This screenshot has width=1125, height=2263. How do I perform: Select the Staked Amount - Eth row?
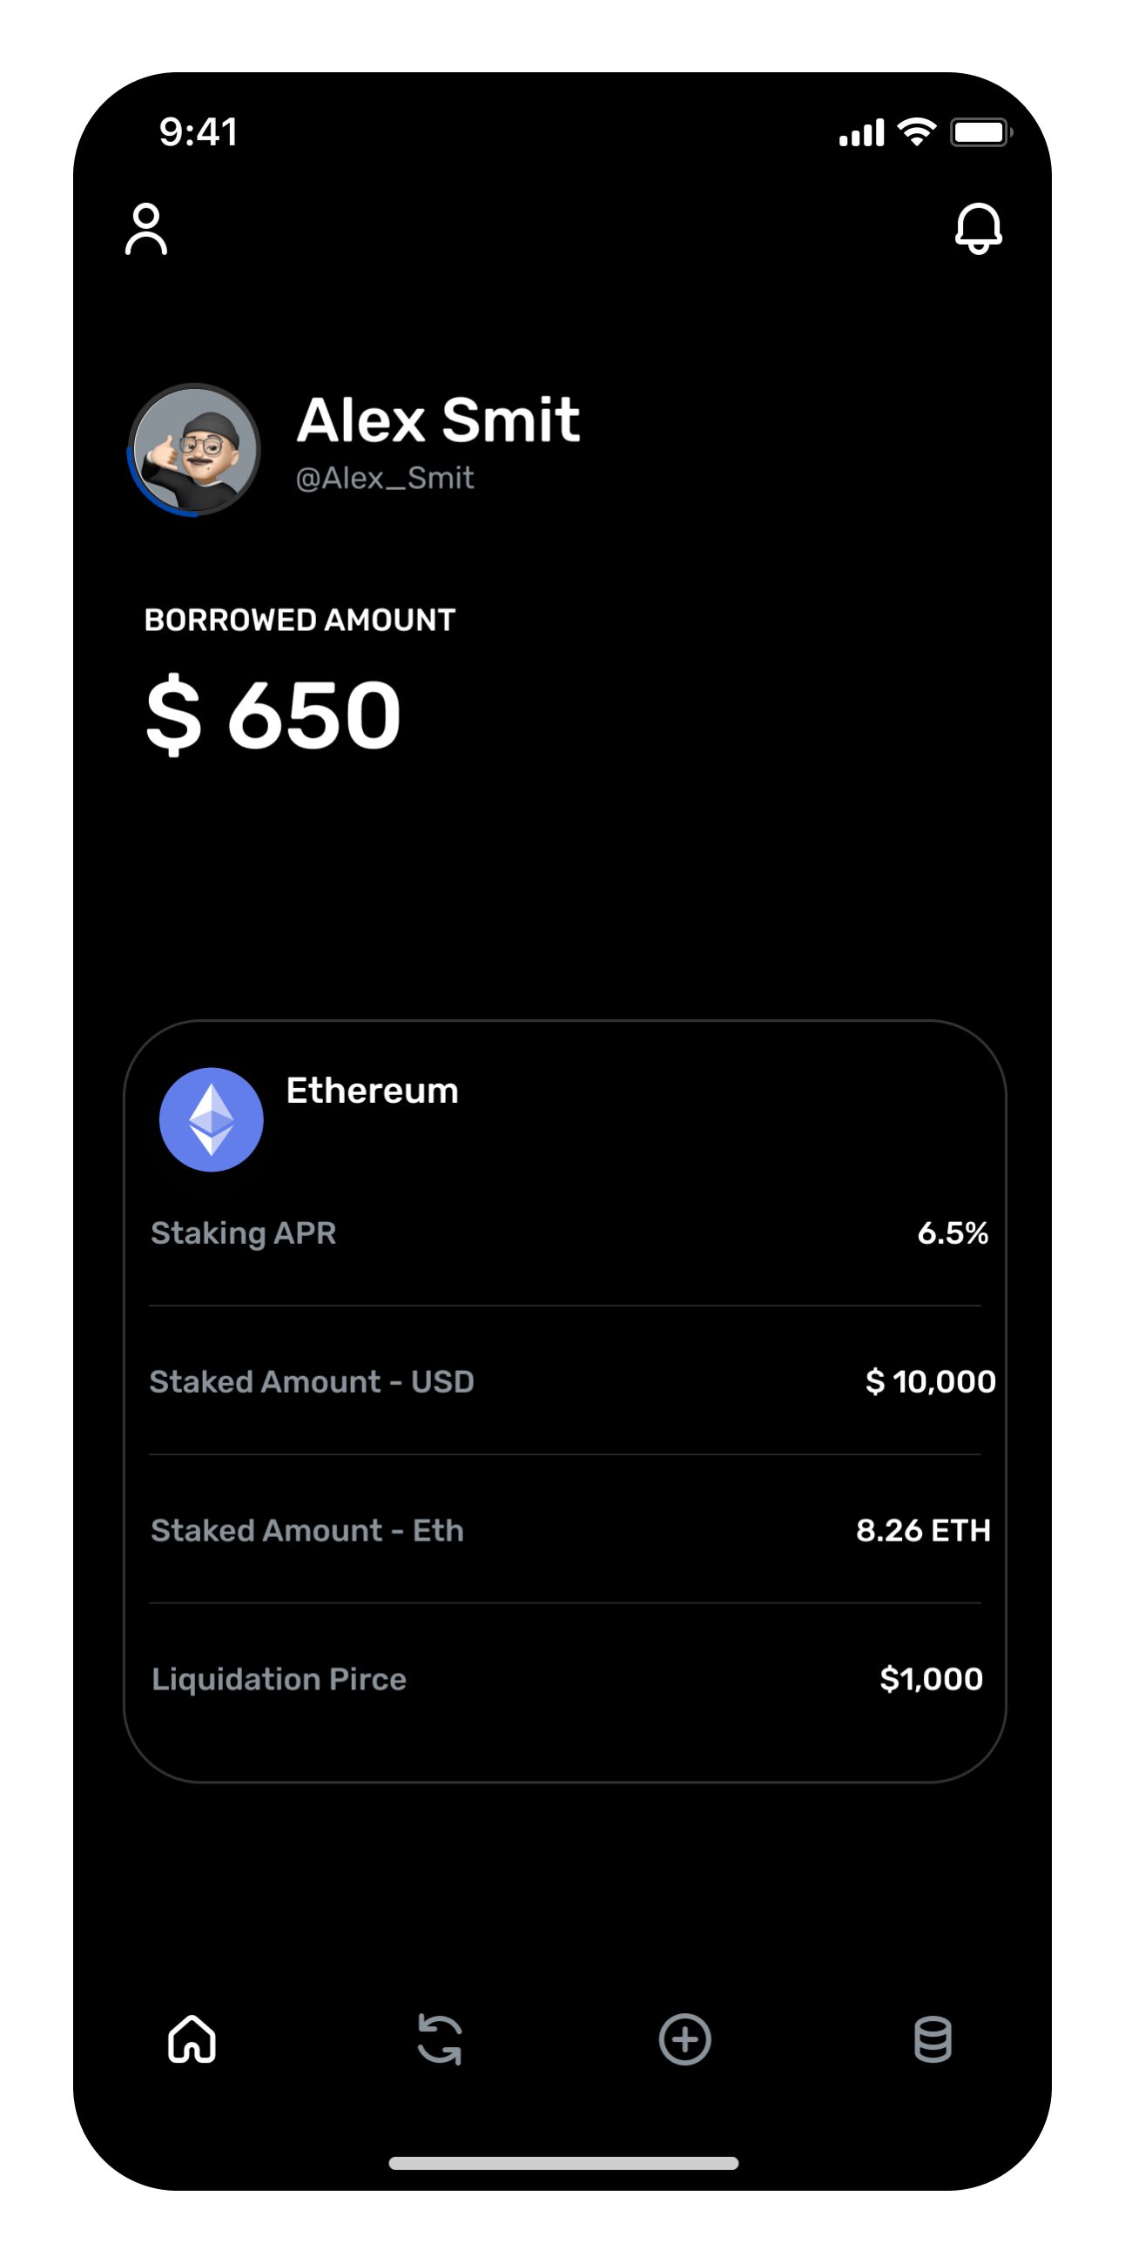pyautogui.click(x=565, y=1530)
